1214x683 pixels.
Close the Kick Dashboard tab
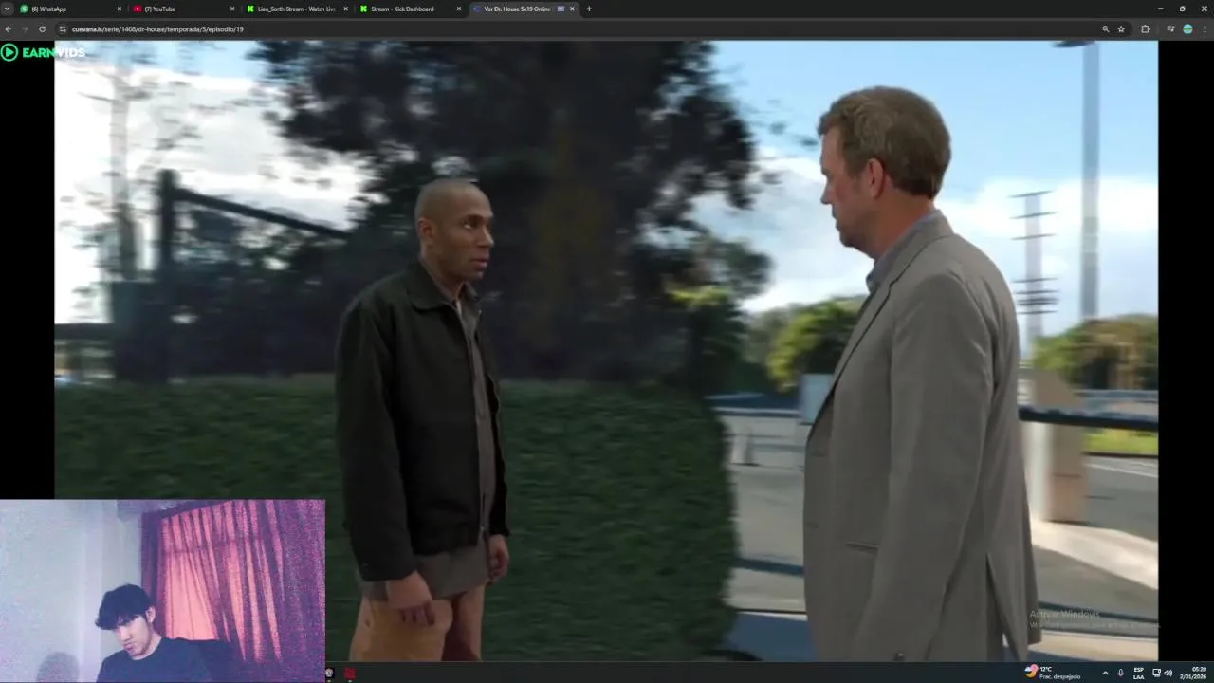point(459,9)
